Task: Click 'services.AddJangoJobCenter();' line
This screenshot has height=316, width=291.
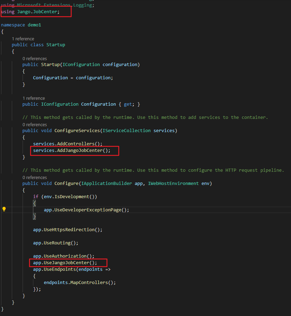Action: (x=72, y=151)
